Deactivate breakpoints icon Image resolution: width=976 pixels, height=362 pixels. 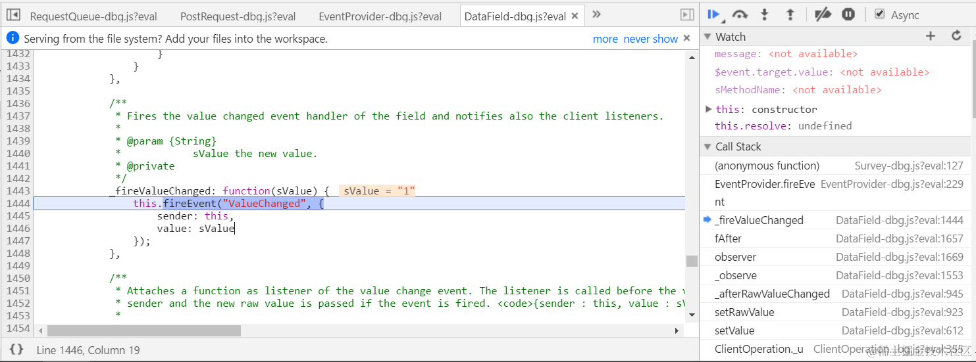tap(822, 14)
